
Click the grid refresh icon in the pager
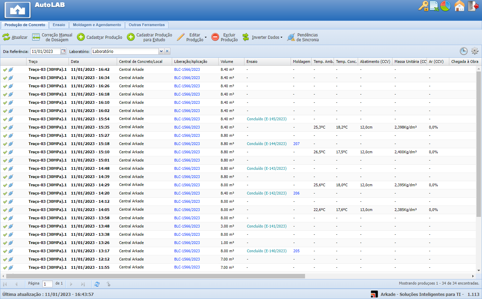pyautogui.click(x=97, y=284)
